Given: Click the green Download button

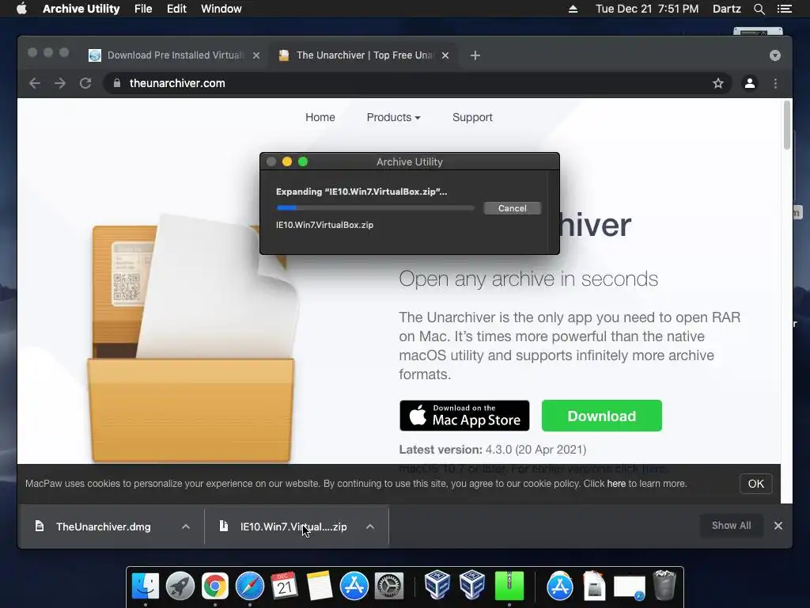Looking at the screenshot, I should point(601,416).
